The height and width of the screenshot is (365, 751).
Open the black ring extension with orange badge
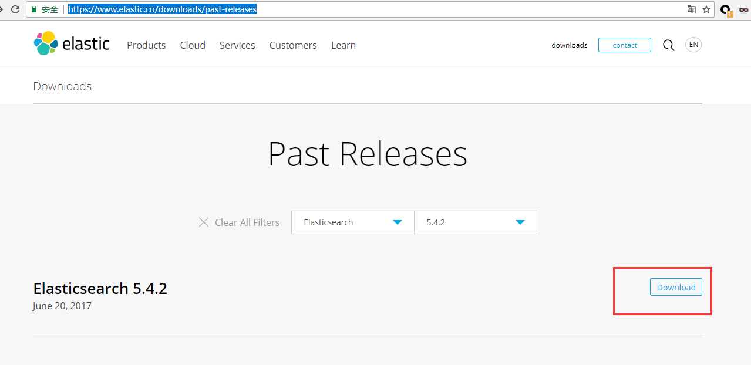pyautogui.click(x=726, y=10)
